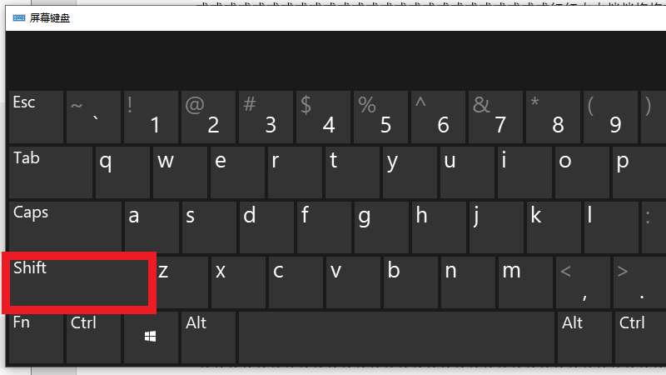The height and width of the screenshot is (375, 666).
Task: Tap the letter m key
Action: coord(525,282)
